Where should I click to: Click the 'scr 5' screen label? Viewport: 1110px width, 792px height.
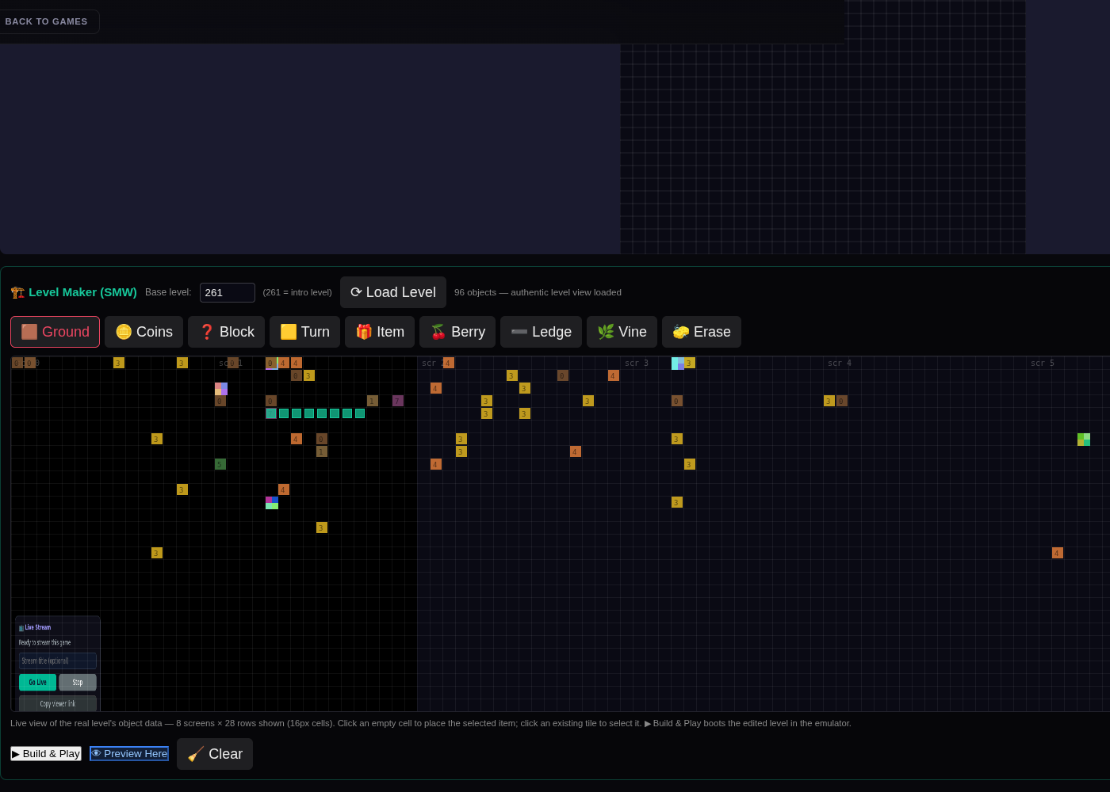1043,364
